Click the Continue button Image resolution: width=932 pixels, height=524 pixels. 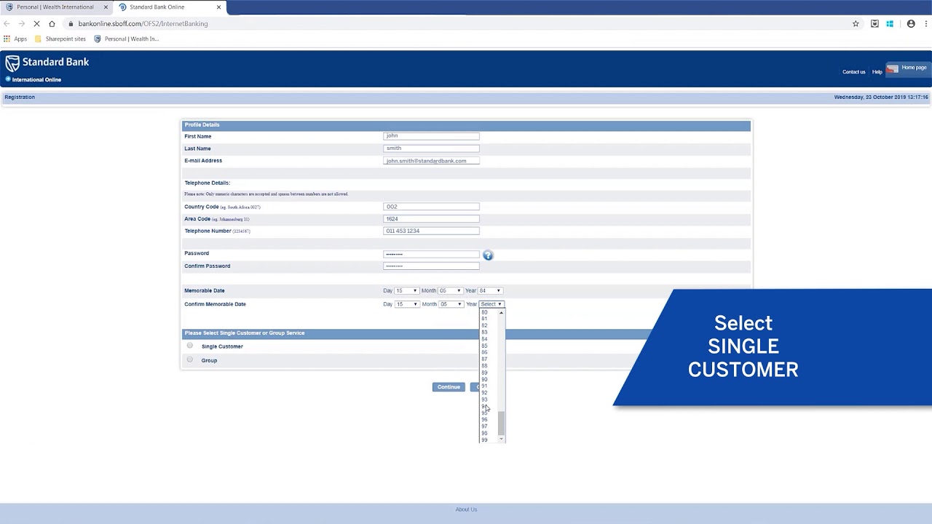click(x=449, y=386)
